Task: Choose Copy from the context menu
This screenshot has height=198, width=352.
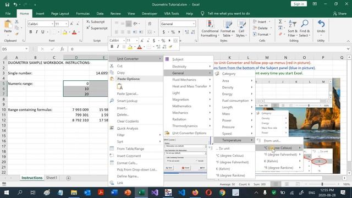Action: point(136,73)
